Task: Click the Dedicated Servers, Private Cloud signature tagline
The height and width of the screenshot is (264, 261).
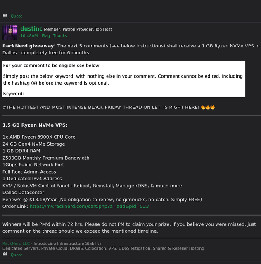Action: [x=103, y=248]
